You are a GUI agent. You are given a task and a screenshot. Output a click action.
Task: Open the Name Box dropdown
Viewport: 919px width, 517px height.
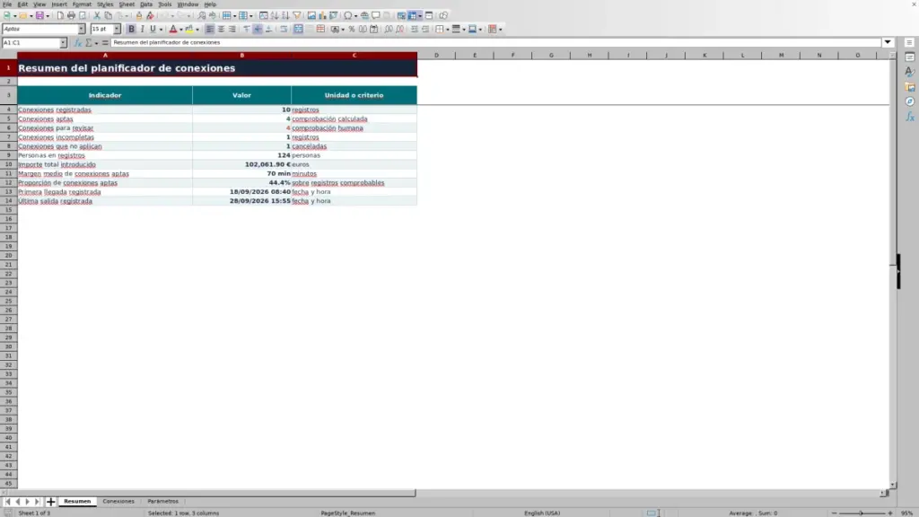63,42
